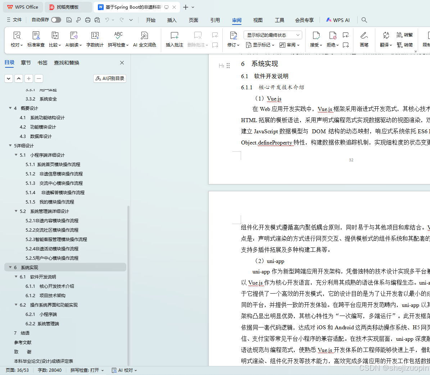Click 简转繁 conversion button
Screen dimensions: 430x375
pos(404,35)
